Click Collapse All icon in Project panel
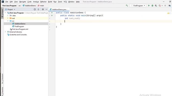This screenshot has height=96, width=172. coord(38,10)
